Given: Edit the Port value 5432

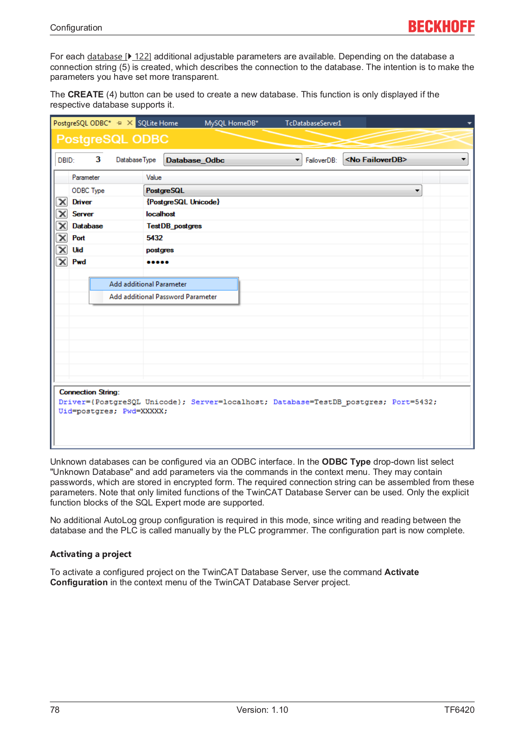Looking at the screenshot, I should coord(154,238).
